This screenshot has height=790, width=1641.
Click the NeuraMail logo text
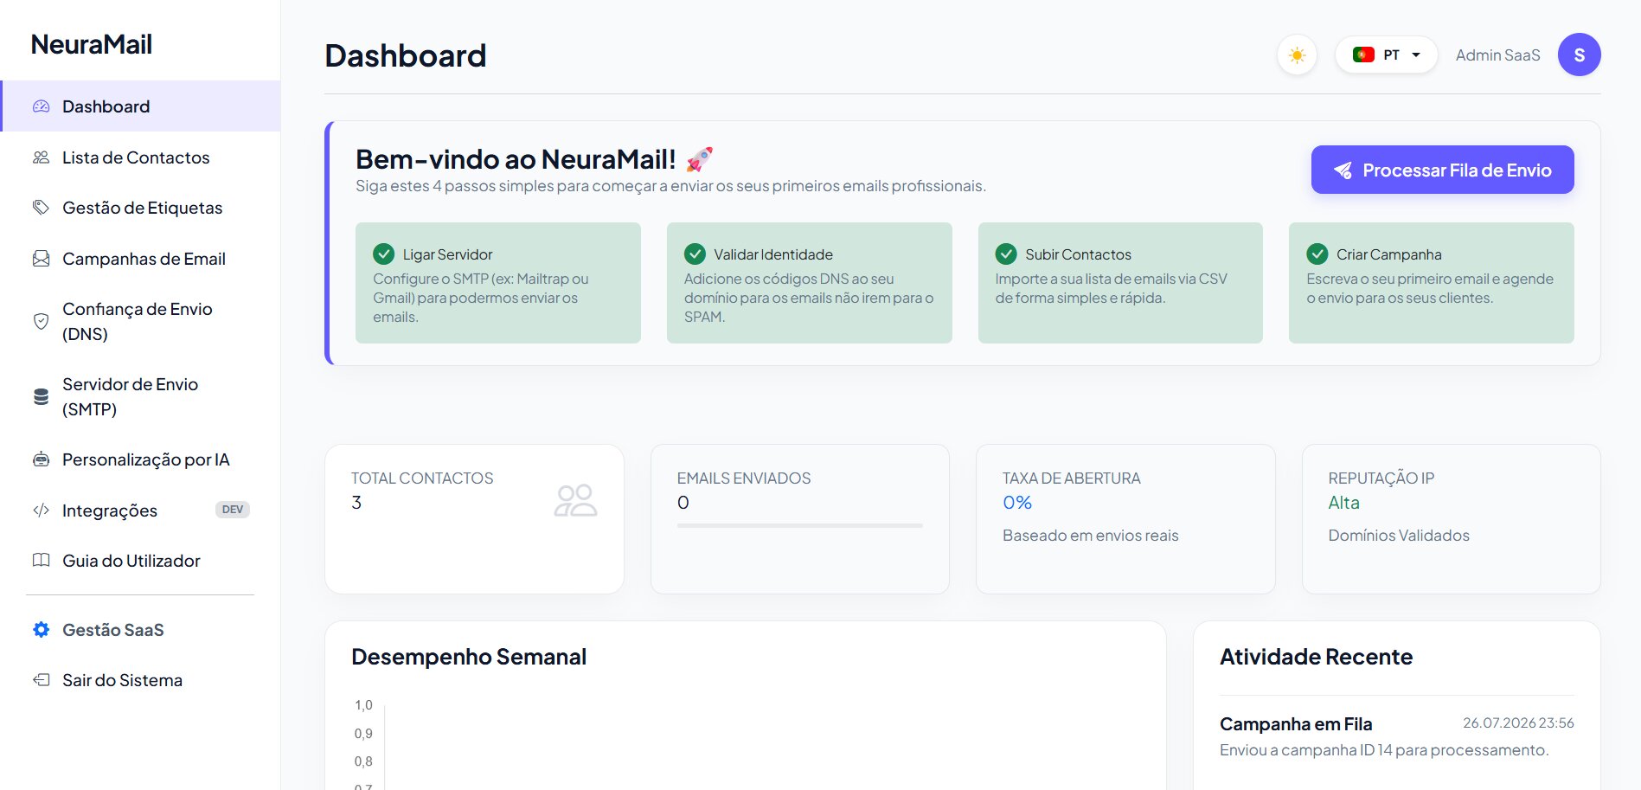(x=92, y=44)
